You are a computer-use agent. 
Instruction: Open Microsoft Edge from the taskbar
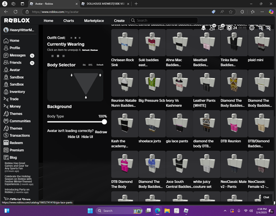point(157,210)
